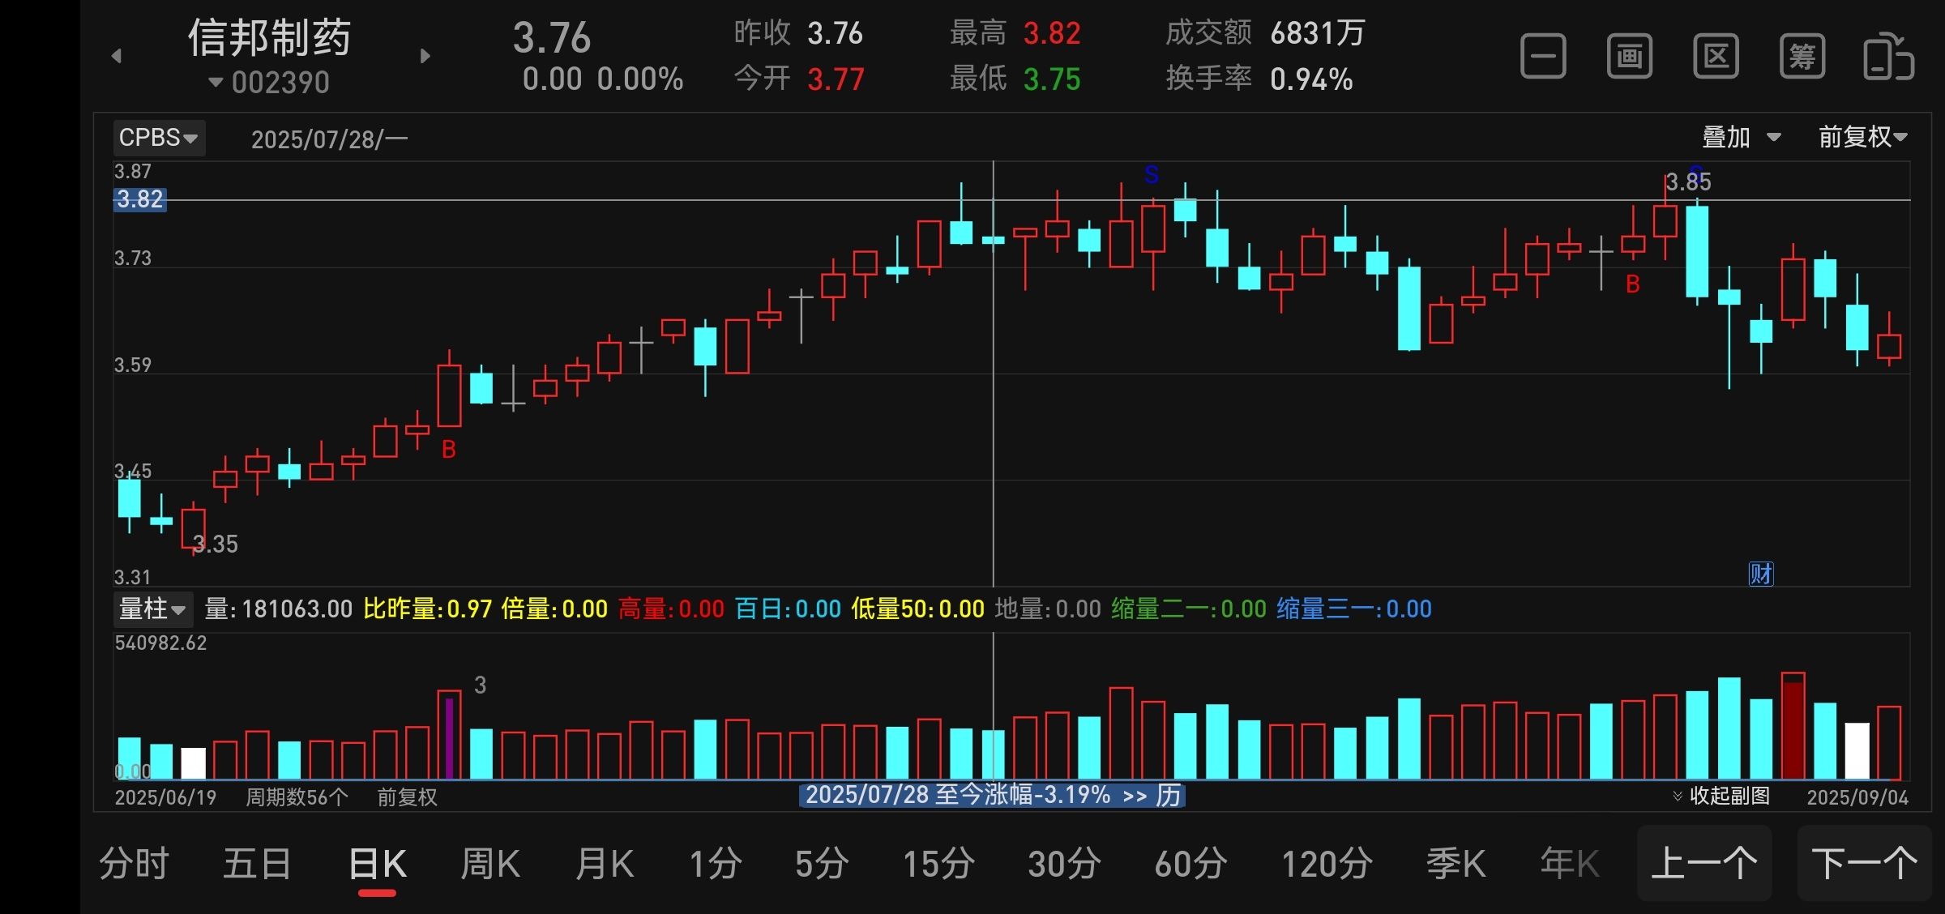Select the 日K tab
This screenshot has width=1945, height=914.
tap(378, 864)
